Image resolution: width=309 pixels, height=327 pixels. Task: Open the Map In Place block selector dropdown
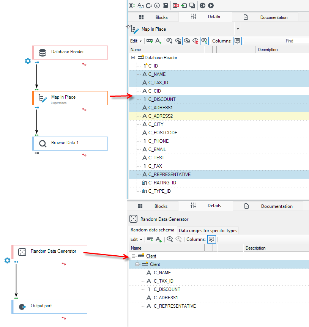[238, 29]
